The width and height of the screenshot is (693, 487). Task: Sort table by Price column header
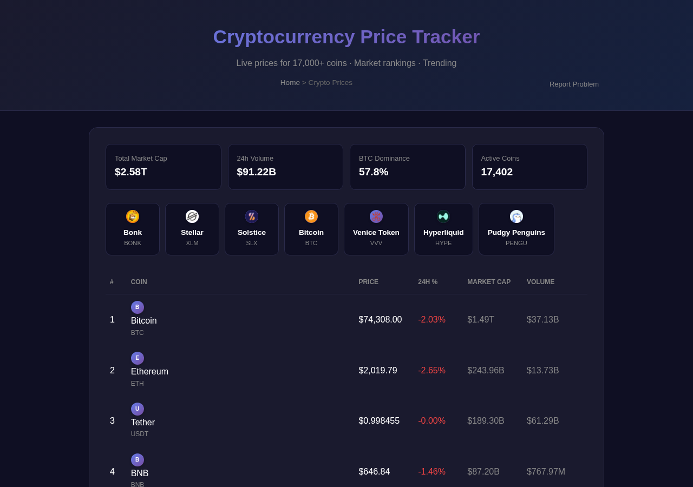pyautogui.click(x=369, y=282)
